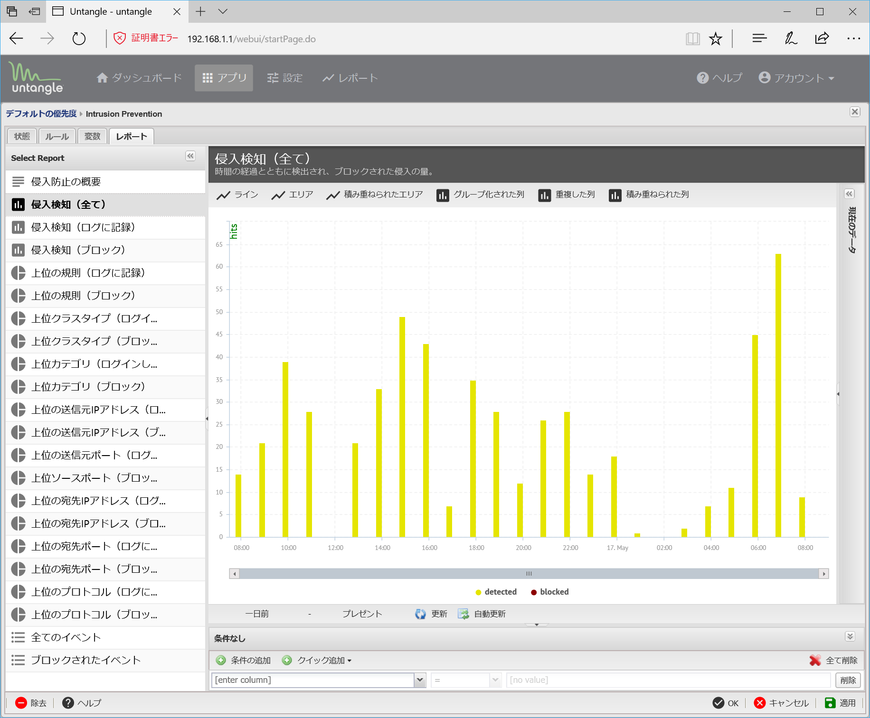Open the ダッシュボード home page
Viewport: 870px width, 718px height.
(139, 78)
